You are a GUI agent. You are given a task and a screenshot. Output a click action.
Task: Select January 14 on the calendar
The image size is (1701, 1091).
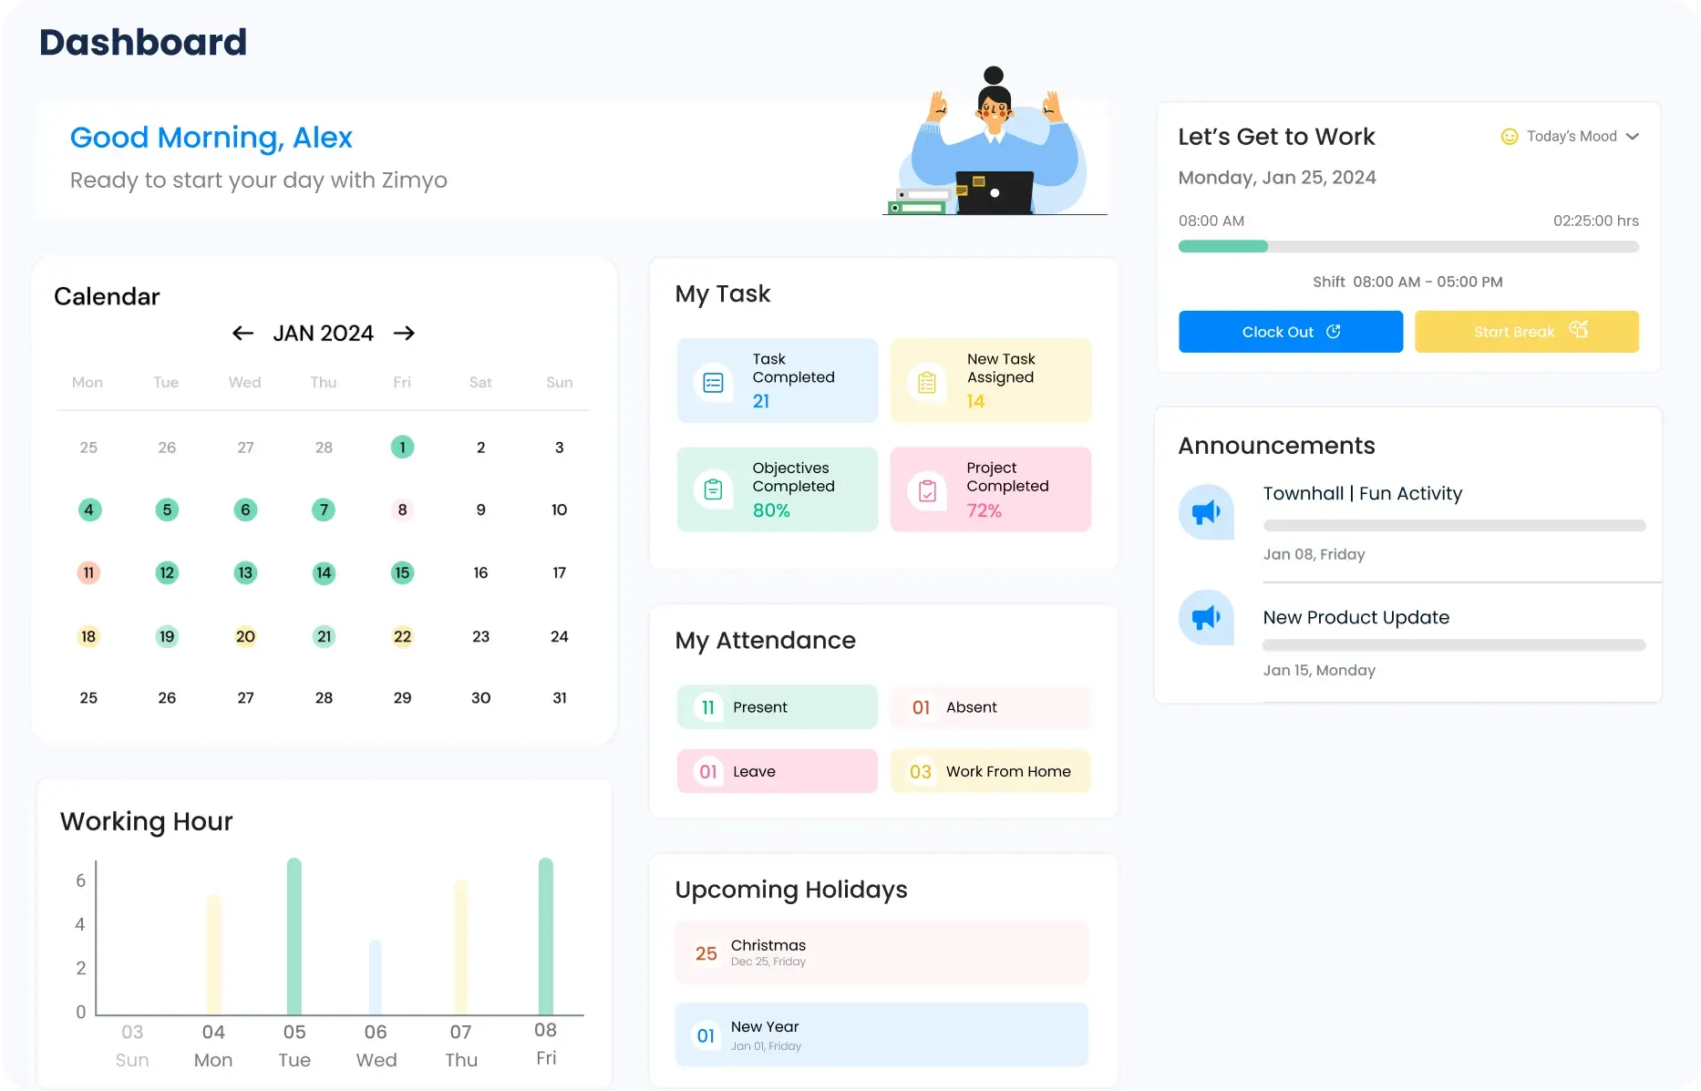[x=324, y=573]
